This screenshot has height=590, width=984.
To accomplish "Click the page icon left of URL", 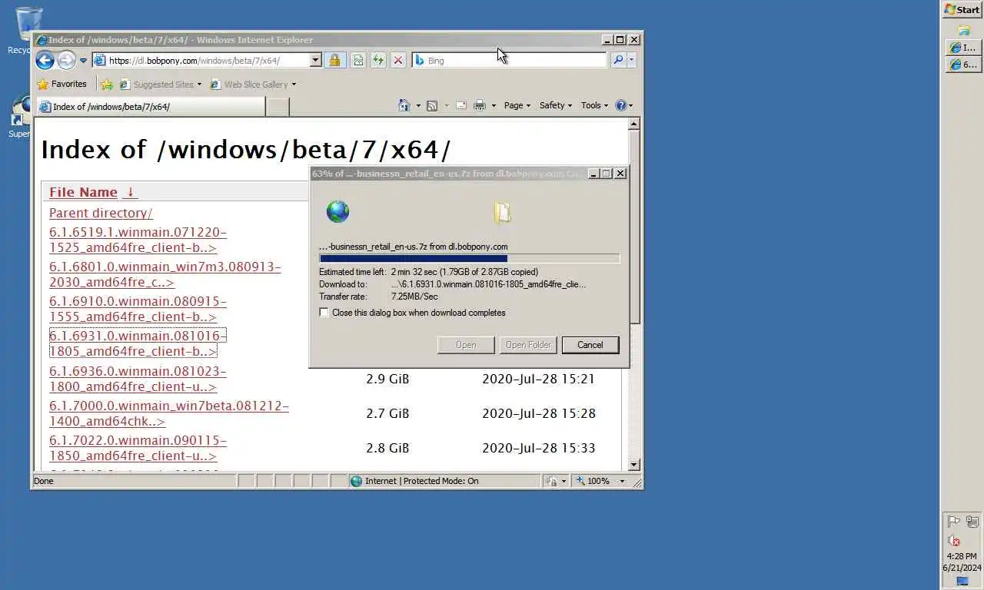I will click(x=100, y=60).
